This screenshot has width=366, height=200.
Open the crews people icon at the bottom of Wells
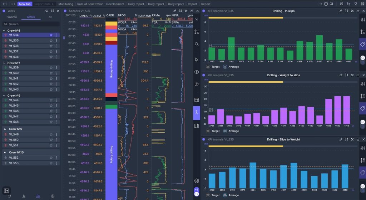point(38,196)
